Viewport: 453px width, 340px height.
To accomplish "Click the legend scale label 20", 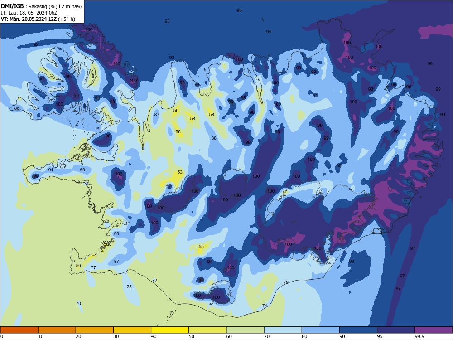I will tap(78, 336).
